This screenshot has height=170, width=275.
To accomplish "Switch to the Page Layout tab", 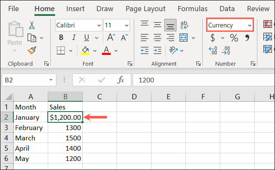I will click(x=145, y=9).
